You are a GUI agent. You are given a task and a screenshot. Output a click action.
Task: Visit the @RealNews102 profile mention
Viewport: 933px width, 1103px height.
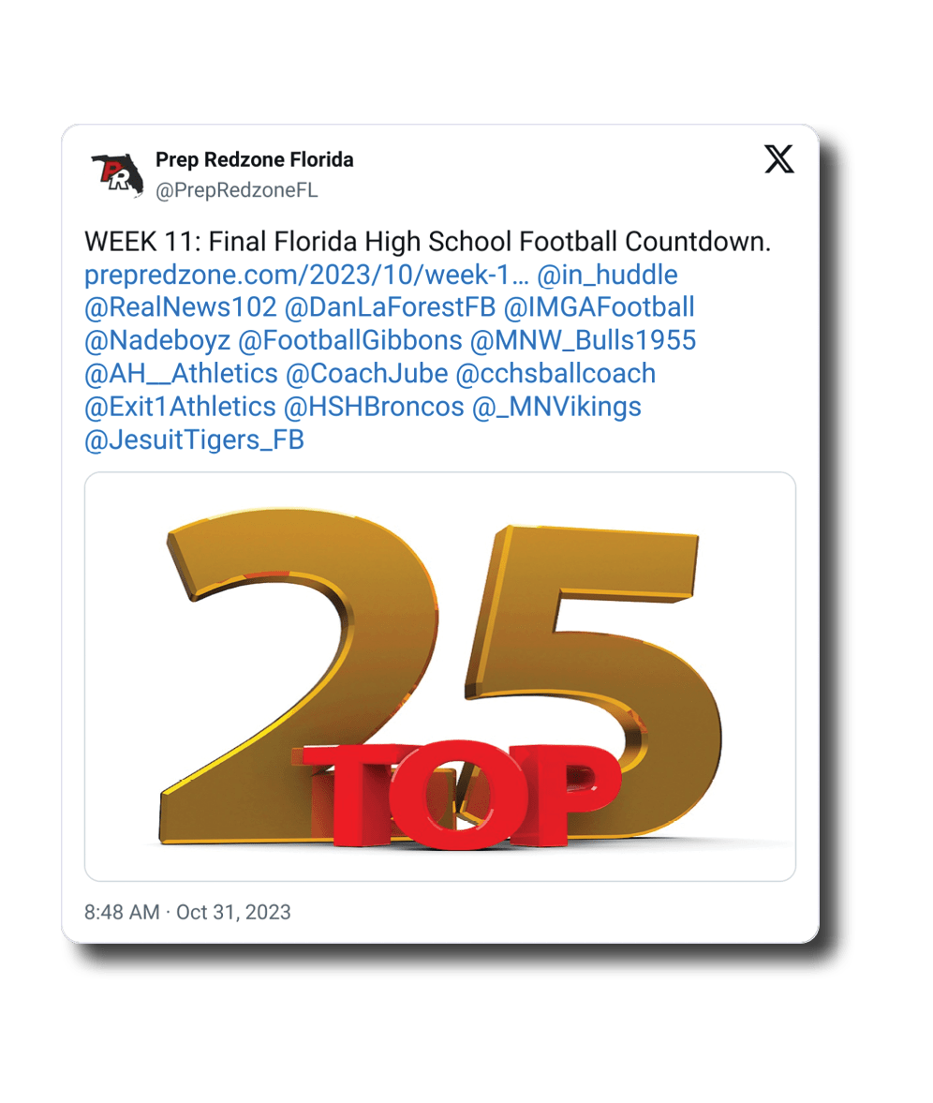tap(181, 307)
